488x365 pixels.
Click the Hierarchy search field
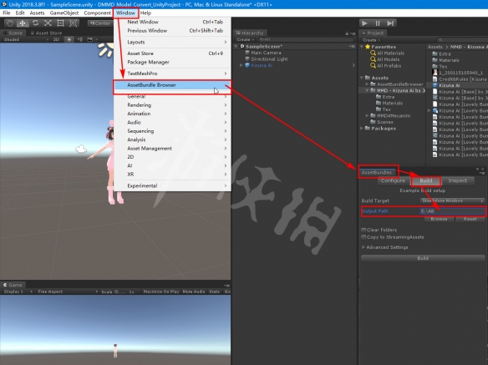(x=306, y=39)
